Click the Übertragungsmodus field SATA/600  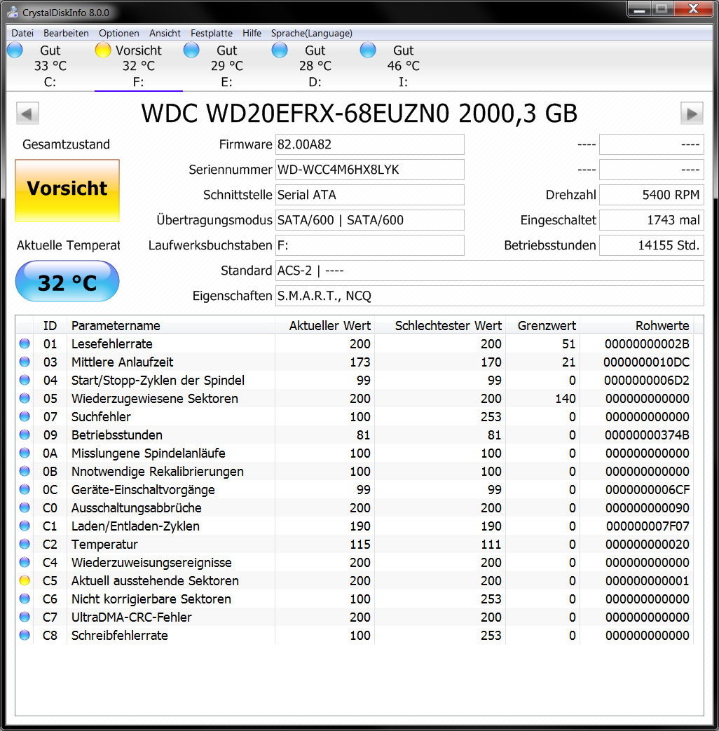coord(370,220)
